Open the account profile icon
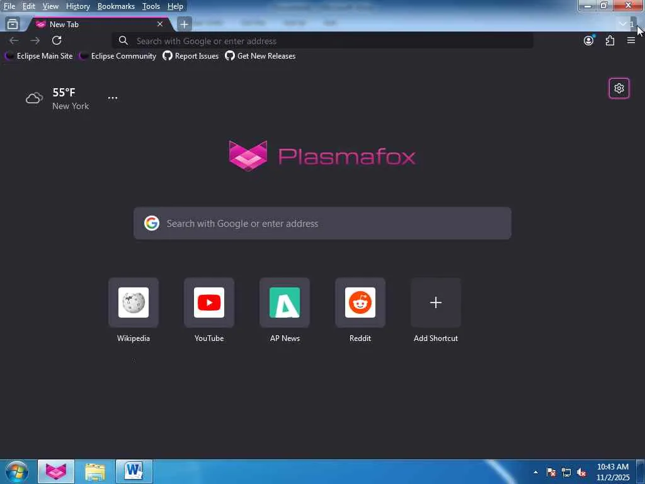The width and height of the screenshot is (645, 484). pos(589,40)
